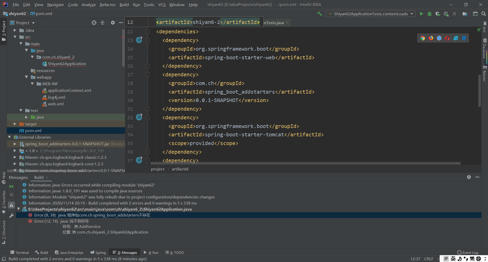Open pom.xml in Edge browser

464,38
